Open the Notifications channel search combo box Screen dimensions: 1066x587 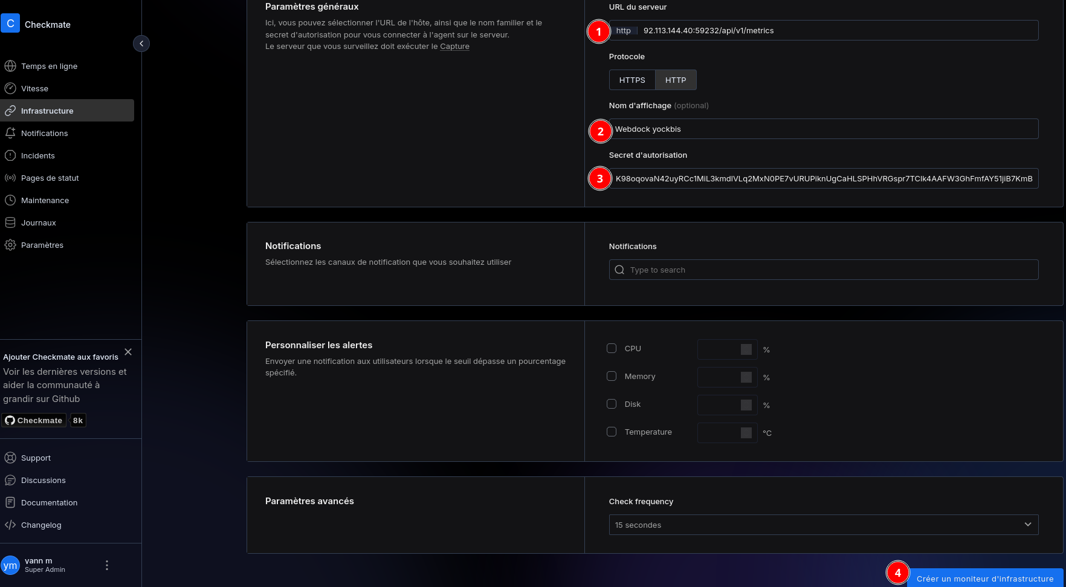tap(823, 270)
